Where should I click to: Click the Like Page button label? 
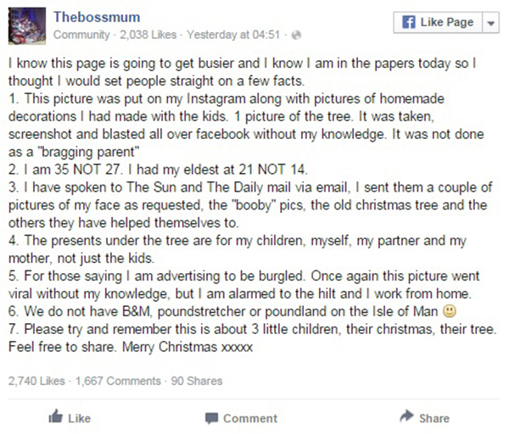click(447, 22)
